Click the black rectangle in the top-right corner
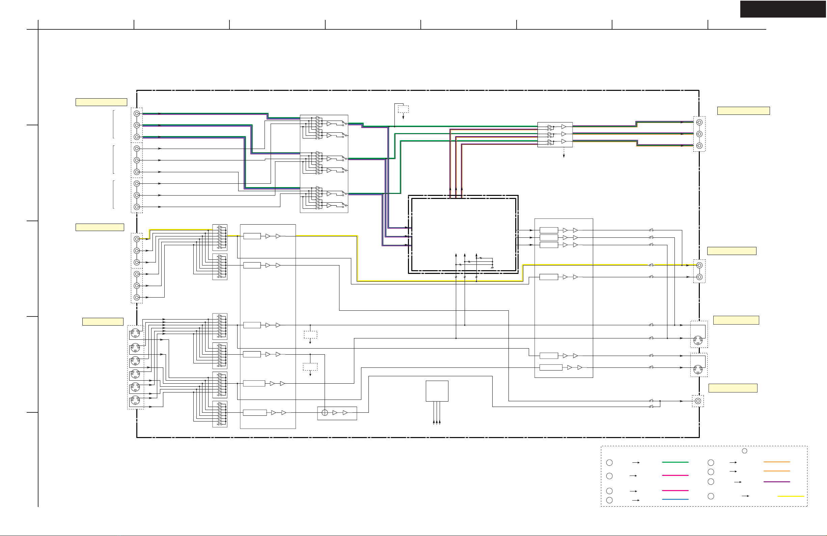The width and height of the screenshot is (827, 536). click(783, 9)
